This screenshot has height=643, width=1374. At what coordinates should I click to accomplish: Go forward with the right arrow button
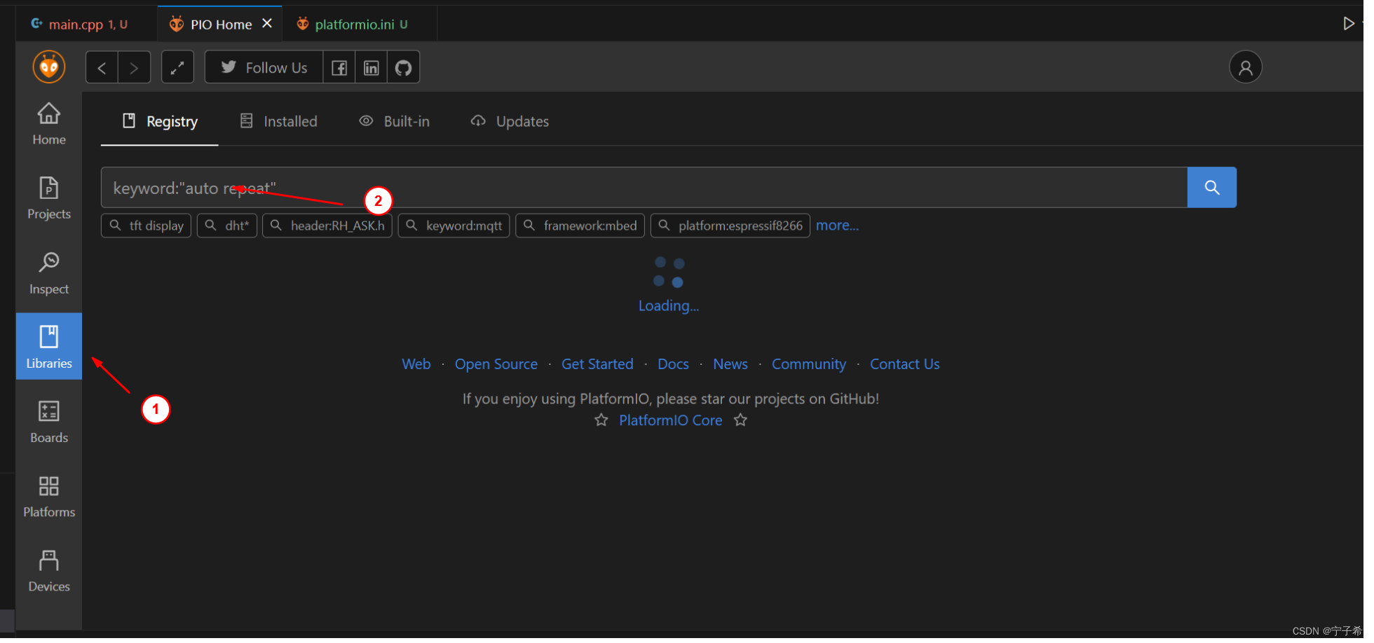point(135,68)
